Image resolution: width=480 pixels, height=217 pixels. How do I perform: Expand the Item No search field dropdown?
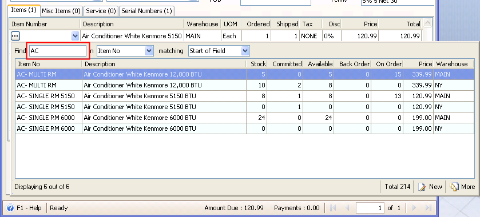[x=149, y=51]
